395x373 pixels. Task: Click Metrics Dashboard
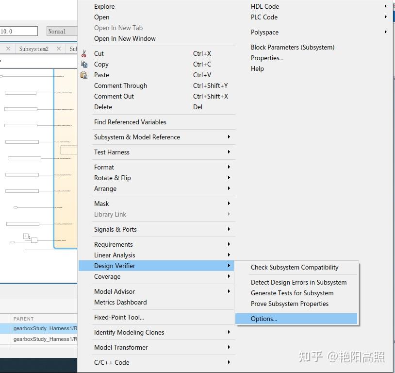click(x=120, y=302)
